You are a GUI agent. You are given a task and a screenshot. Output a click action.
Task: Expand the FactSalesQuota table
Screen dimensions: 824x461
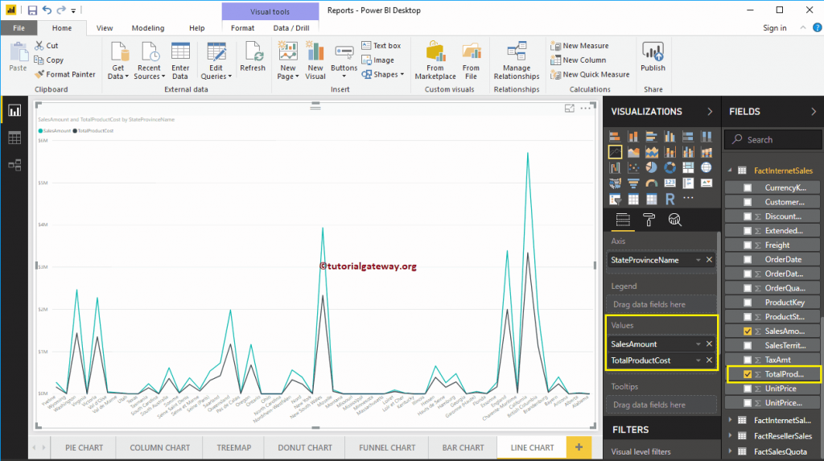(x=731, y=449)
